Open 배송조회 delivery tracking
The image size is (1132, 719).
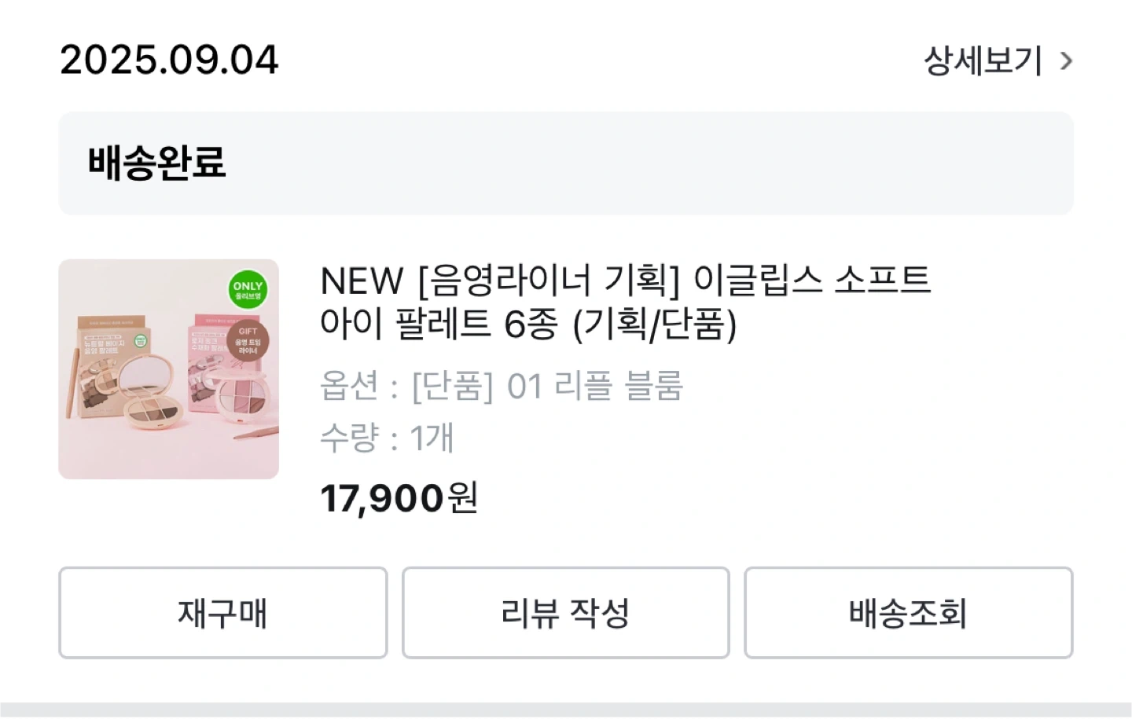coord(908,613)
